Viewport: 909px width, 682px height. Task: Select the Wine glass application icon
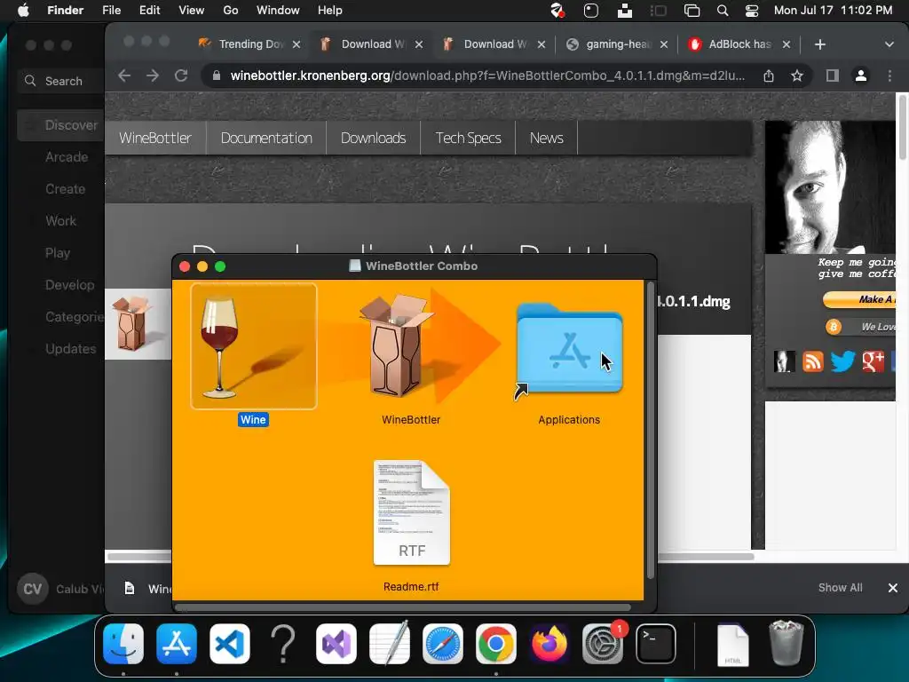click(253, 346)
